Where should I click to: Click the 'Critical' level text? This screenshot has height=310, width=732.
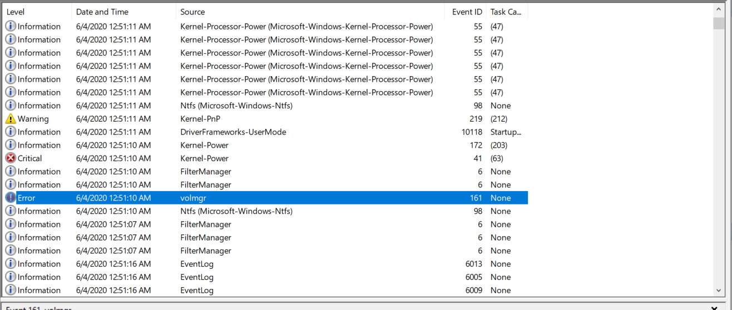[x=30, y=158]
